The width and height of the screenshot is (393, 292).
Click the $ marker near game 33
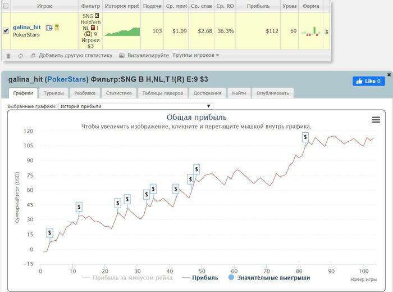coord(147,194)
